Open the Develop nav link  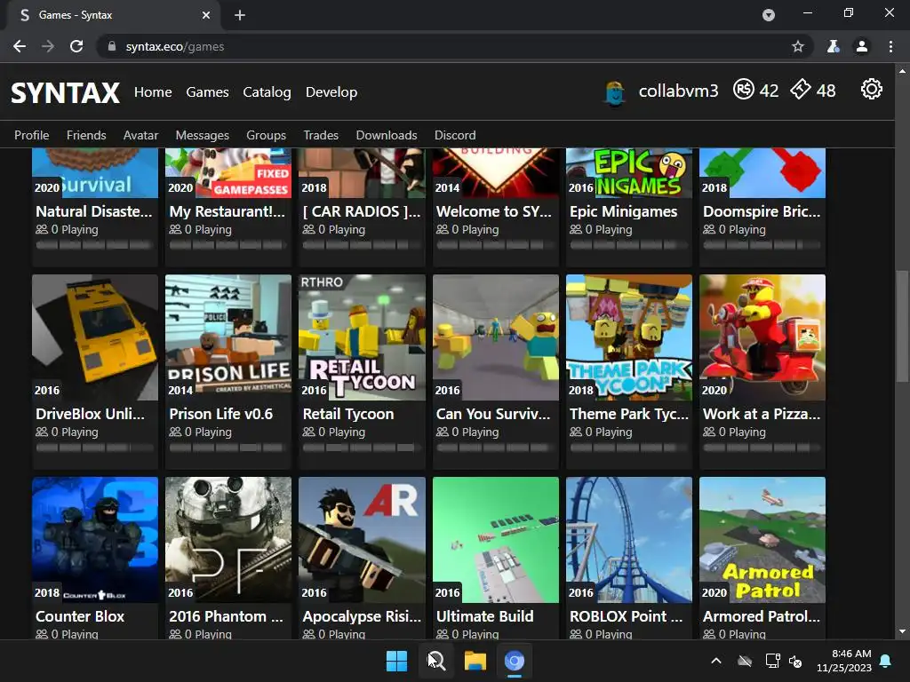[331, 92]
